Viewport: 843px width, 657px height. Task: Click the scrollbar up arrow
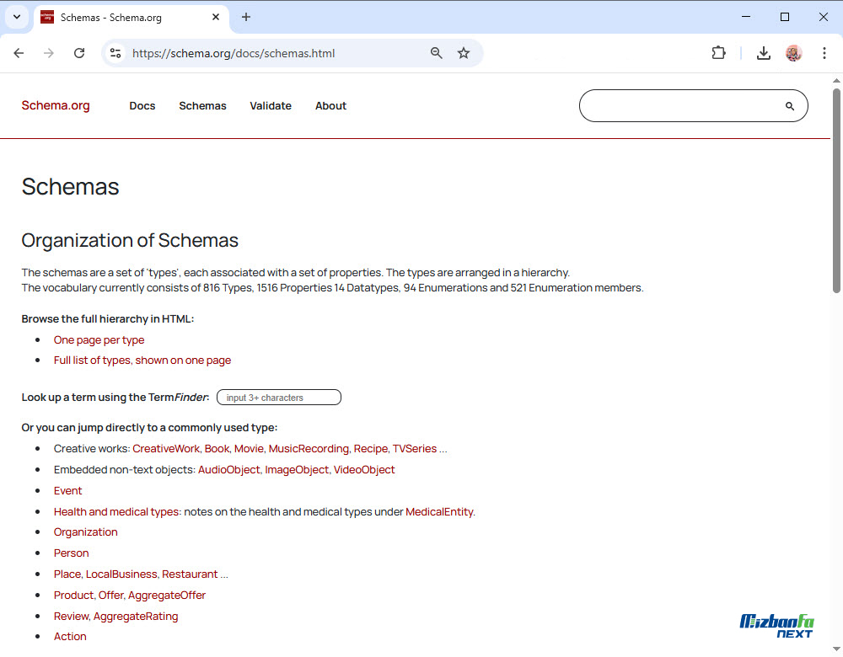coord(836,81)
